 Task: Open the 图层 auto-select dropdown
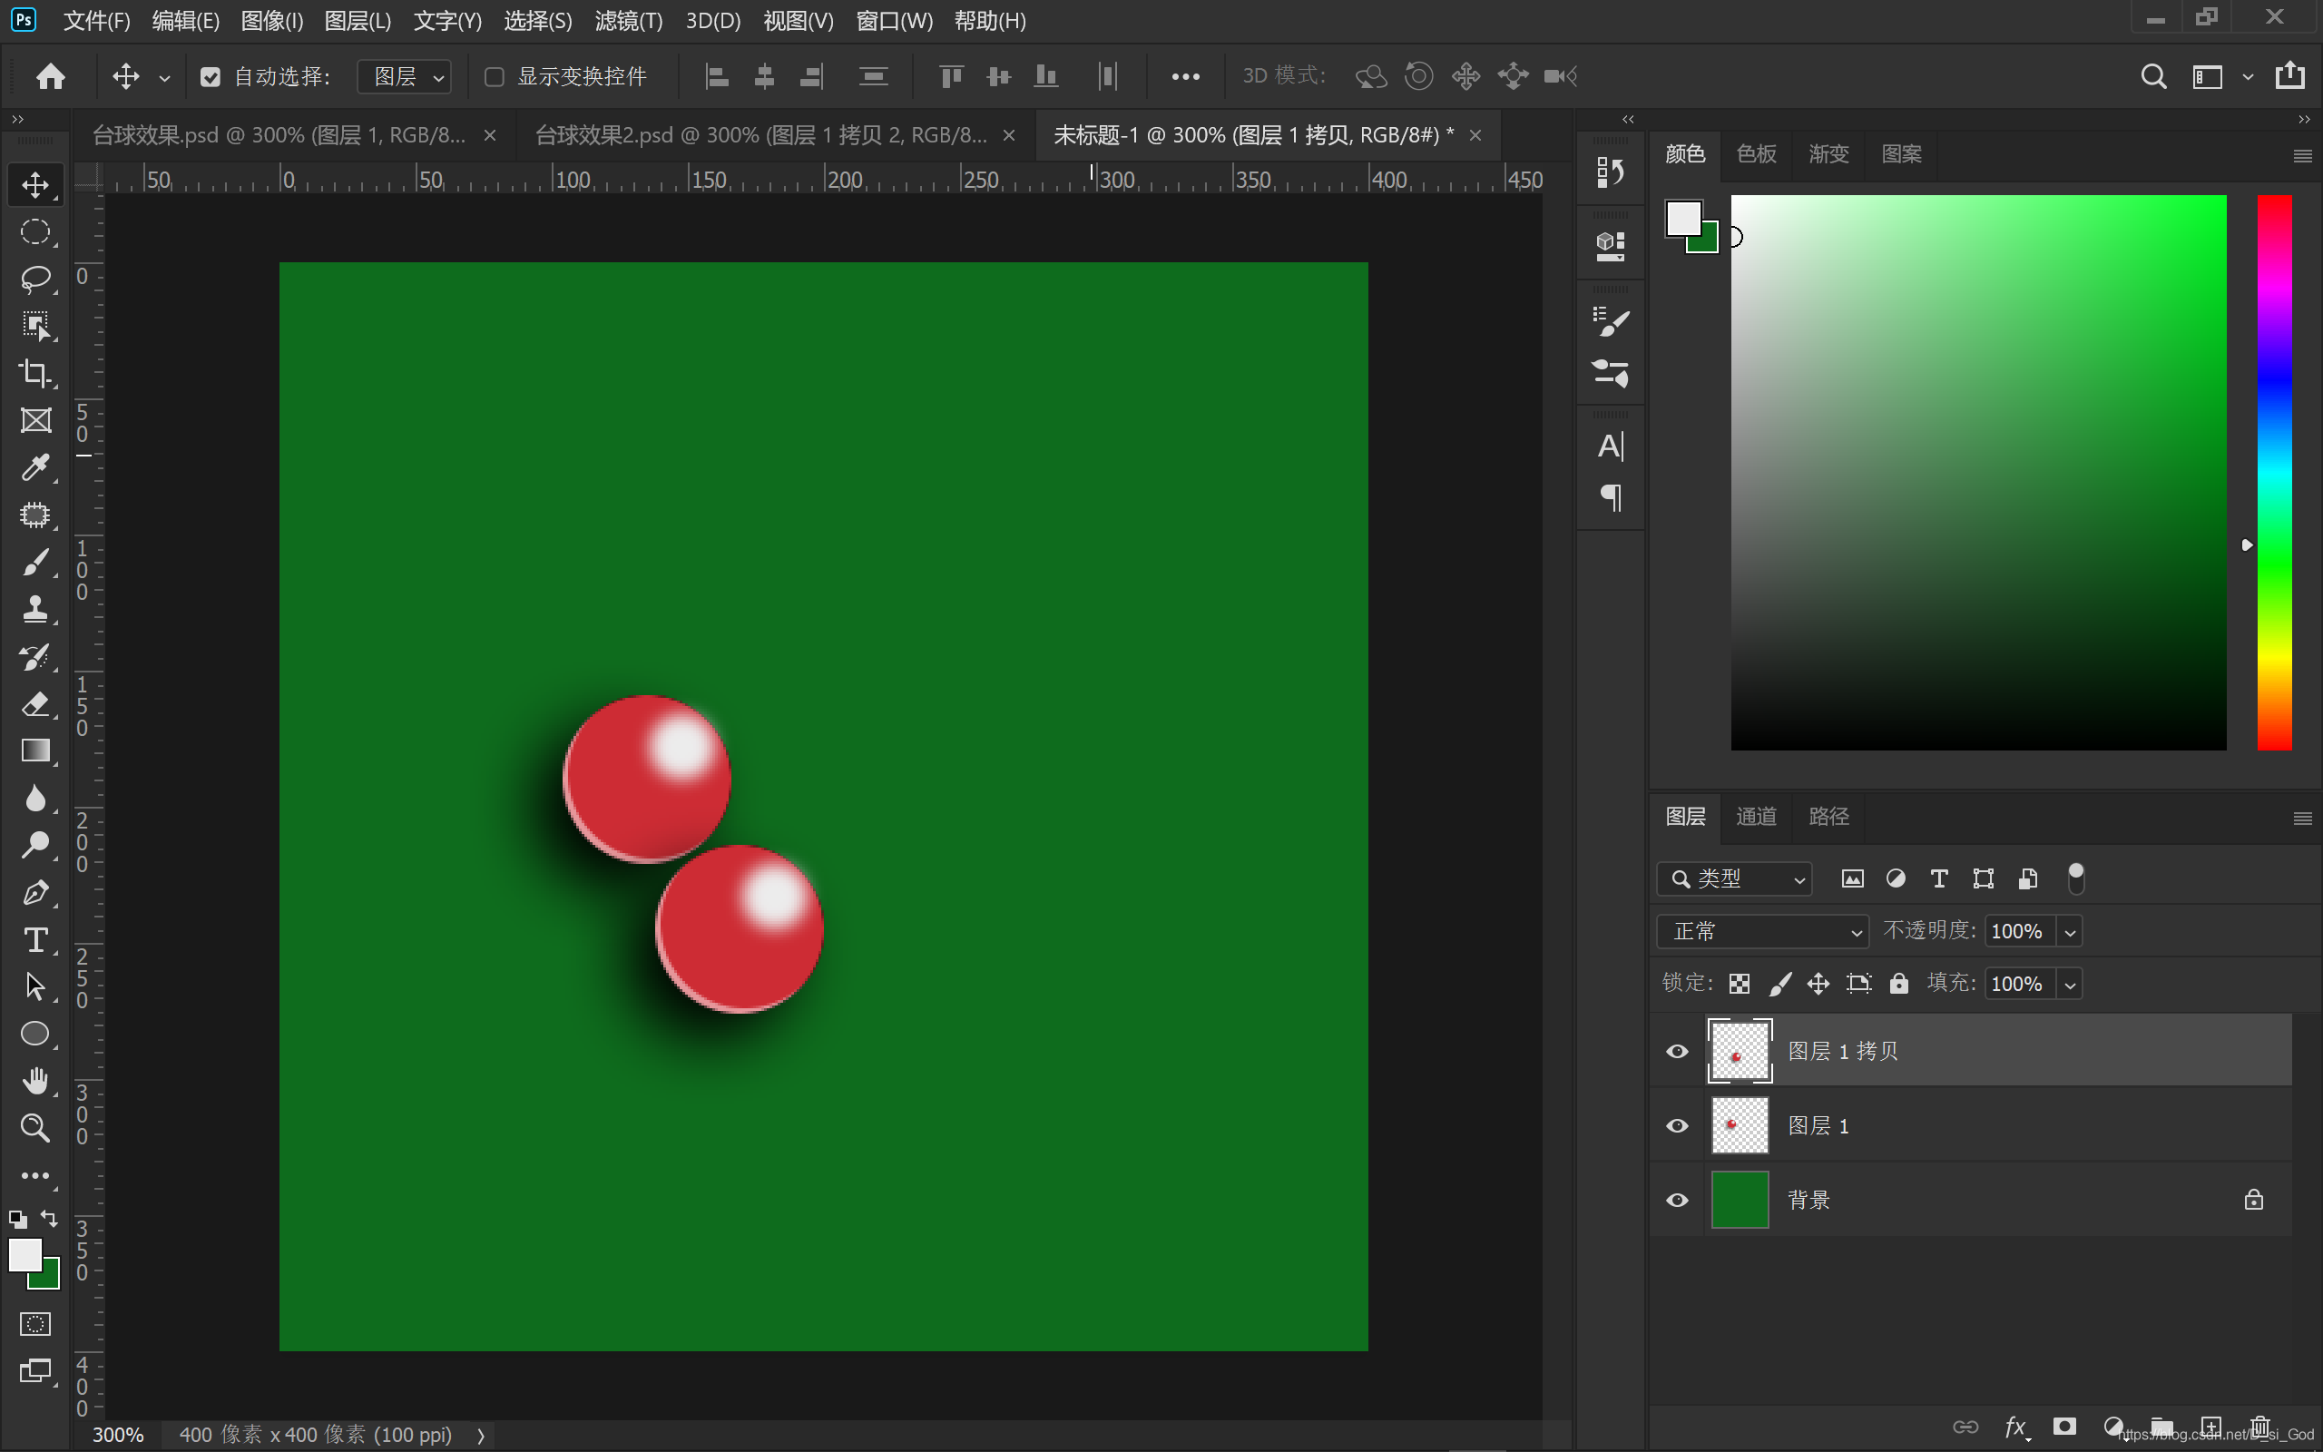pos(404,77)
